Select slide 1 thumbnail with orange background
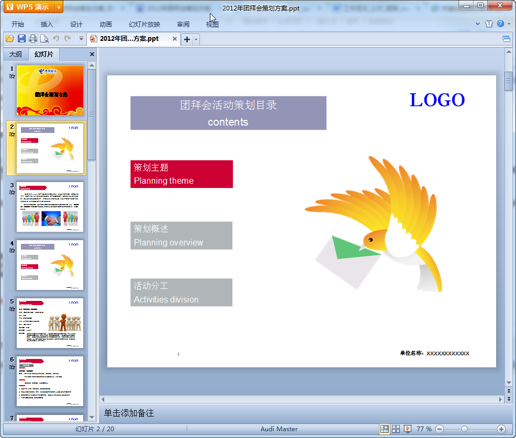This screenshot has width=516, height=438. pos(50,90)
